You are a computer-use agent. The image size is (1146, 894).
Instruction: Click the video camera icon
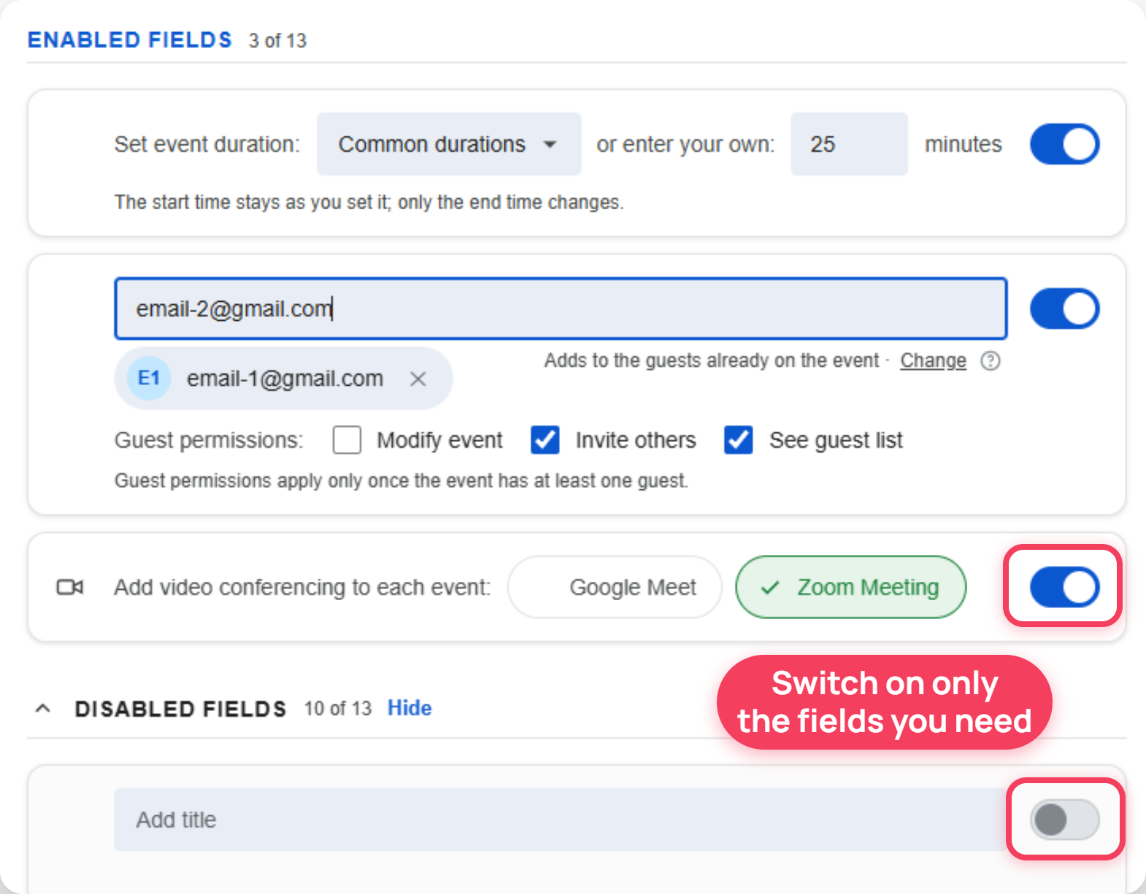point(70,587)
